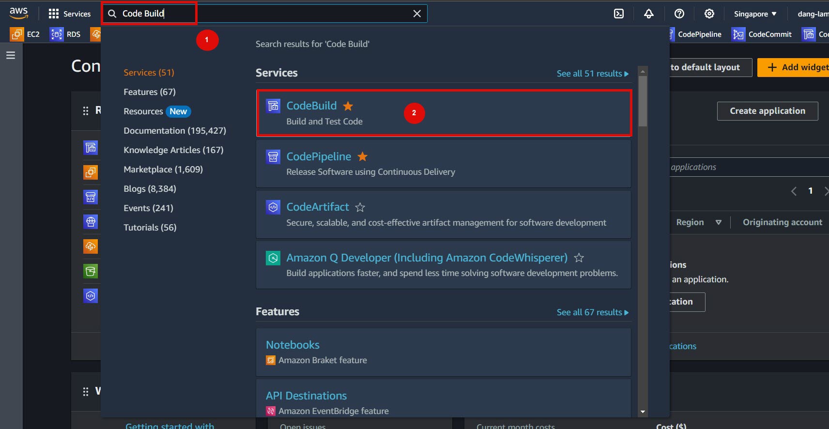The height and width of the screenshot is (429, 829).
Task: Click the Add widgets button
Action: (x=794, y=67)
